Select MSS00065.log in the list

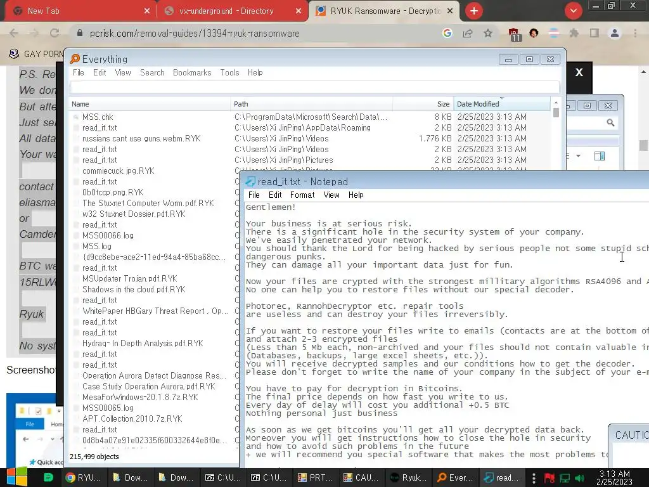(x=108, y=408)
